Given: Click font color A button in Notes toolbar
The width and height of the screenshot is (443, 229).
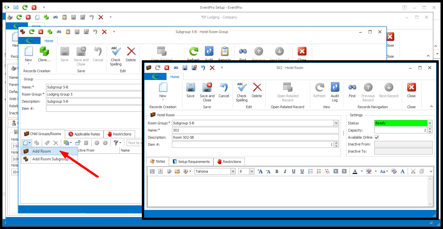Looking at the screenshot, I should 355,171.
